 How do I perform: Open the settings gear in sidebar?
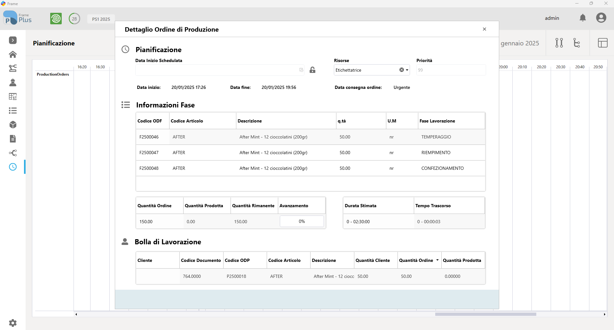(x=13, y=323)
